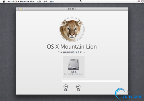The width and height of the screenshot is (144, 101).
Task: Open the US flag input source menu
Action: pos(139,1)
